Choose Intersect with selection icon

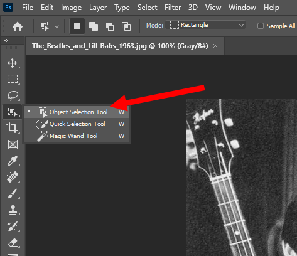[x=126, y=26]
